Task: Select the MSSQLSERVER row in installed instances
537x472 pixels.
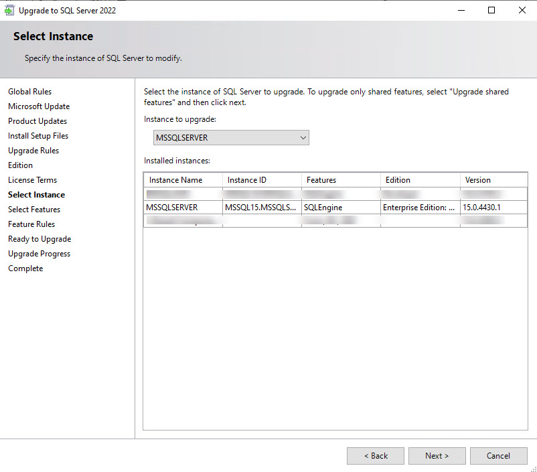Action: coord(172,208)
